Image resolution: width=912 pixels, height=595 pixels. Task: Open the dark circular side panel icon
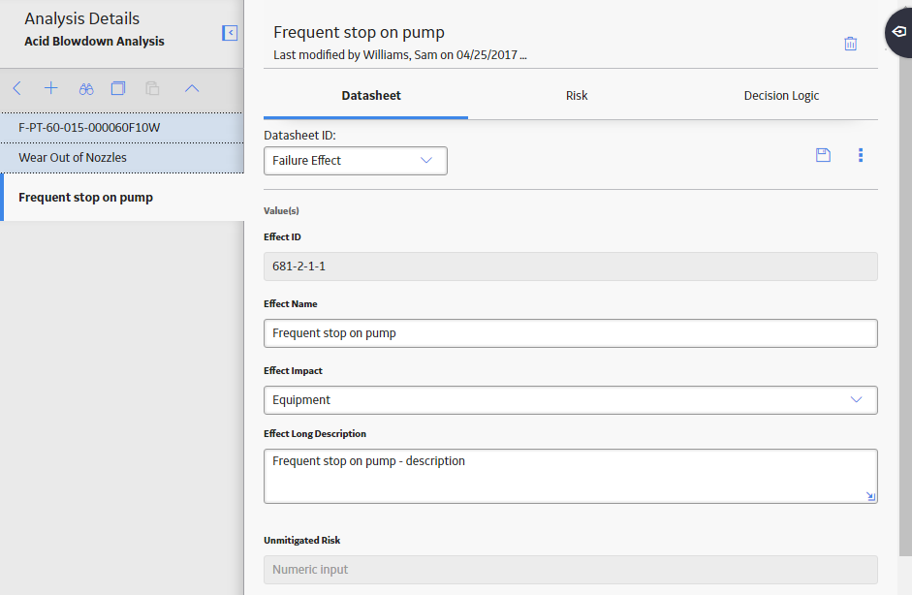tap(899, 32)
